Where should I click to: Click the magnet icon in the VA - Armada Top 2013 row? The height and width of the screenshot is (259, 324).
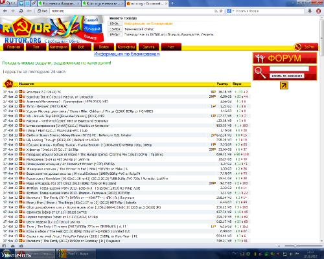click(x=24, y=116)
